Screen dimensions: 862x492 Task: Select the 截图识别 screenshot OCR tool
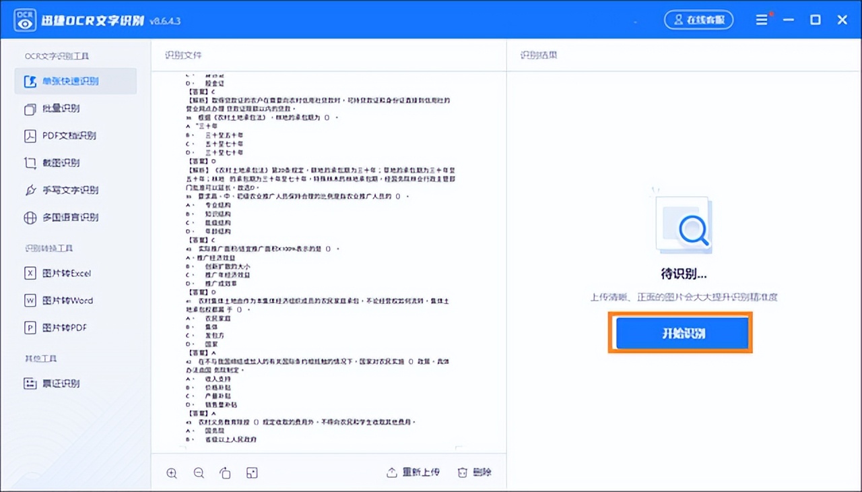tap(62, 162)
